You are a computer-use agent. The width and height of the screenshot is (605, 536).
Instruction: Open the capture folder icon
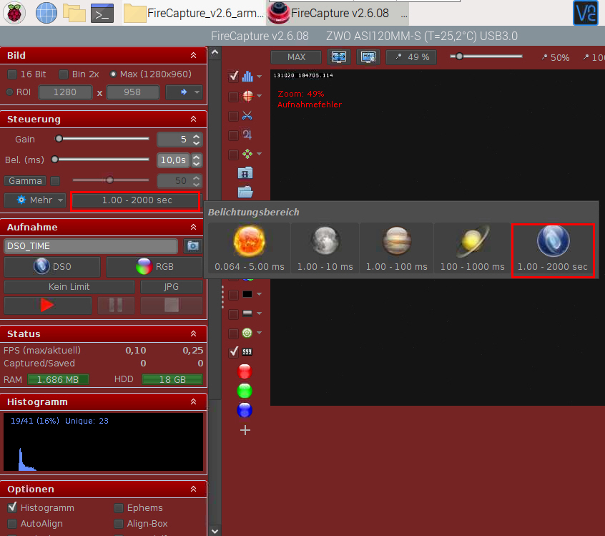coord(245,192)
